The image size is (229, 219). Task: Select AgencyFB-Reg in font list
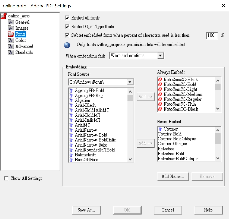(89, 96)
